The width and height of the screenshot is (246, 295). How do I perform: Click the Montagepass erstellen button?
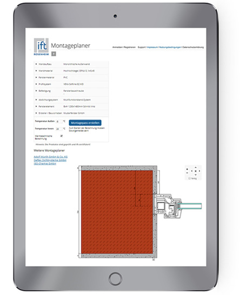point(85,123)
